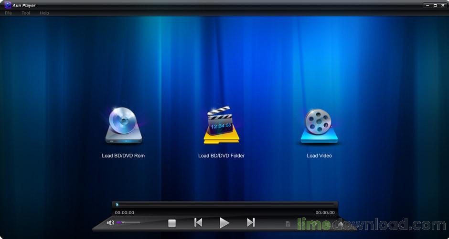Open the File menu
Viewport: 449px width, 239px height.
8,13
